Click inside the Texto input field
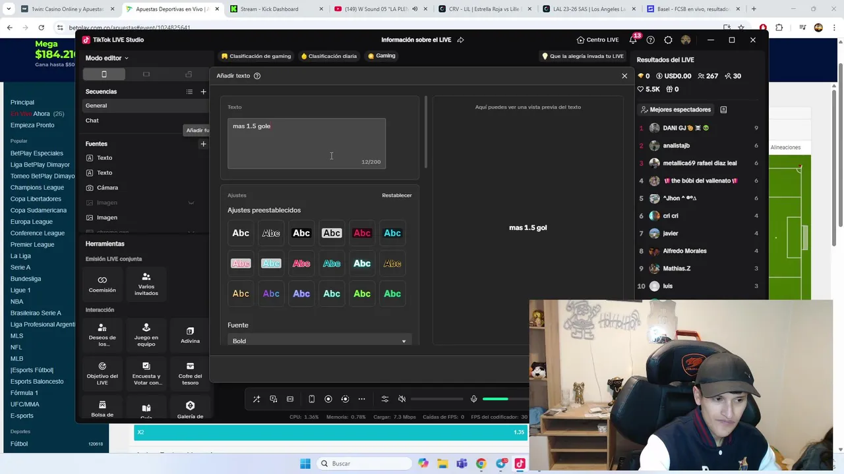 click(x=307, y=144)
